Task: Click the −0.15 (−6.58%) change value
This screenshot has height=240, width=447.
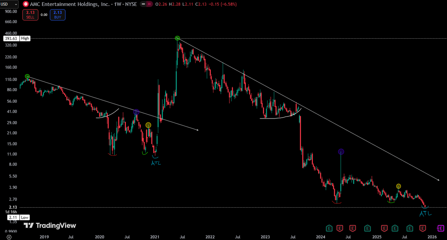Action: coord(223,4)
